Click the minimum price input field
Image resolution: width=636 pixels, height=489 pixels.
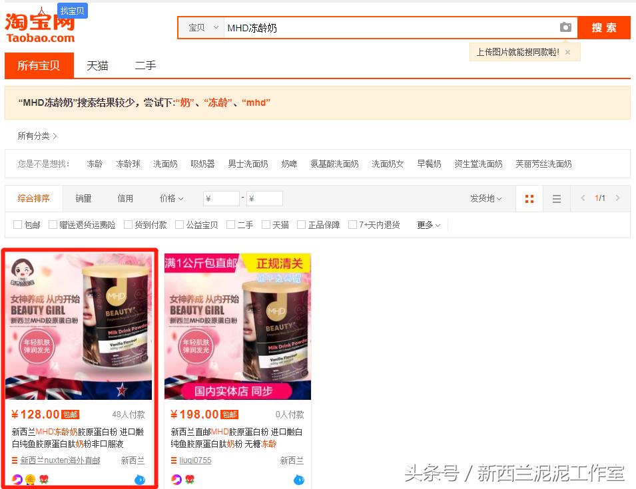(222, 198)
